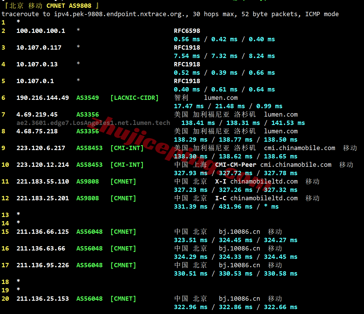Click the CMNET AS9808 header title
Screen dimensions: 364x314
coord(69,6)
